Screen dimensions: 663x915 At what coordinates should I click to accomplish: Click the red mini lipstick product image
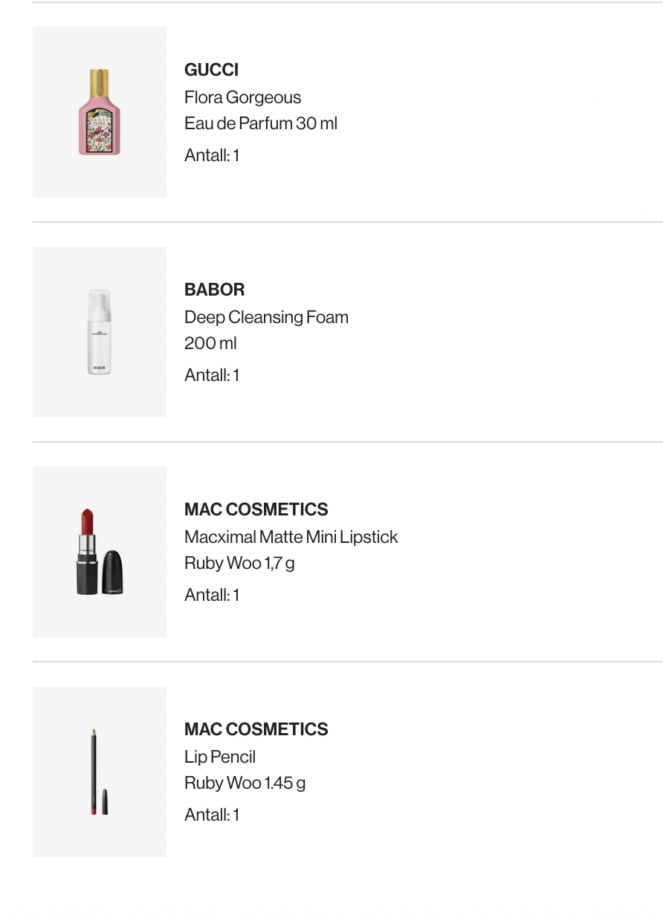[100, 552]
